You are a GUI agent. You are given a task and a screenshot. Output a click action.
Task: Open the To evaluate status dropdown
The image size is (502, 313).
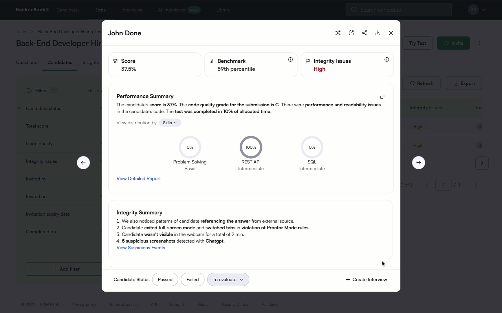point(228,279)
